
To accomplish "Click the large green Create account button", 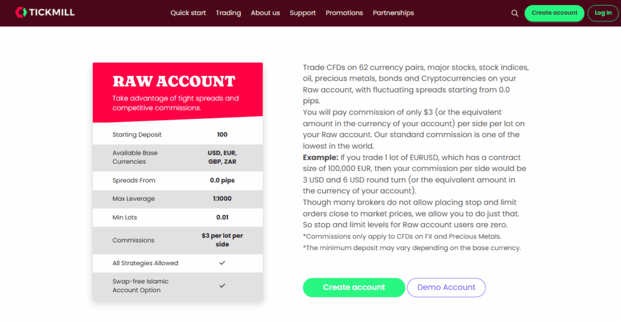I will click(x=354, y=287).
